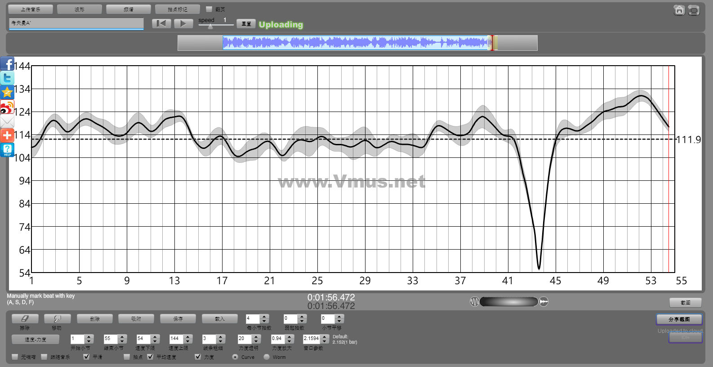Screen dimensions: 713x367
Task: Decrease the 速度上限 tempo upper limit stepper
Action: coord(188,341)
